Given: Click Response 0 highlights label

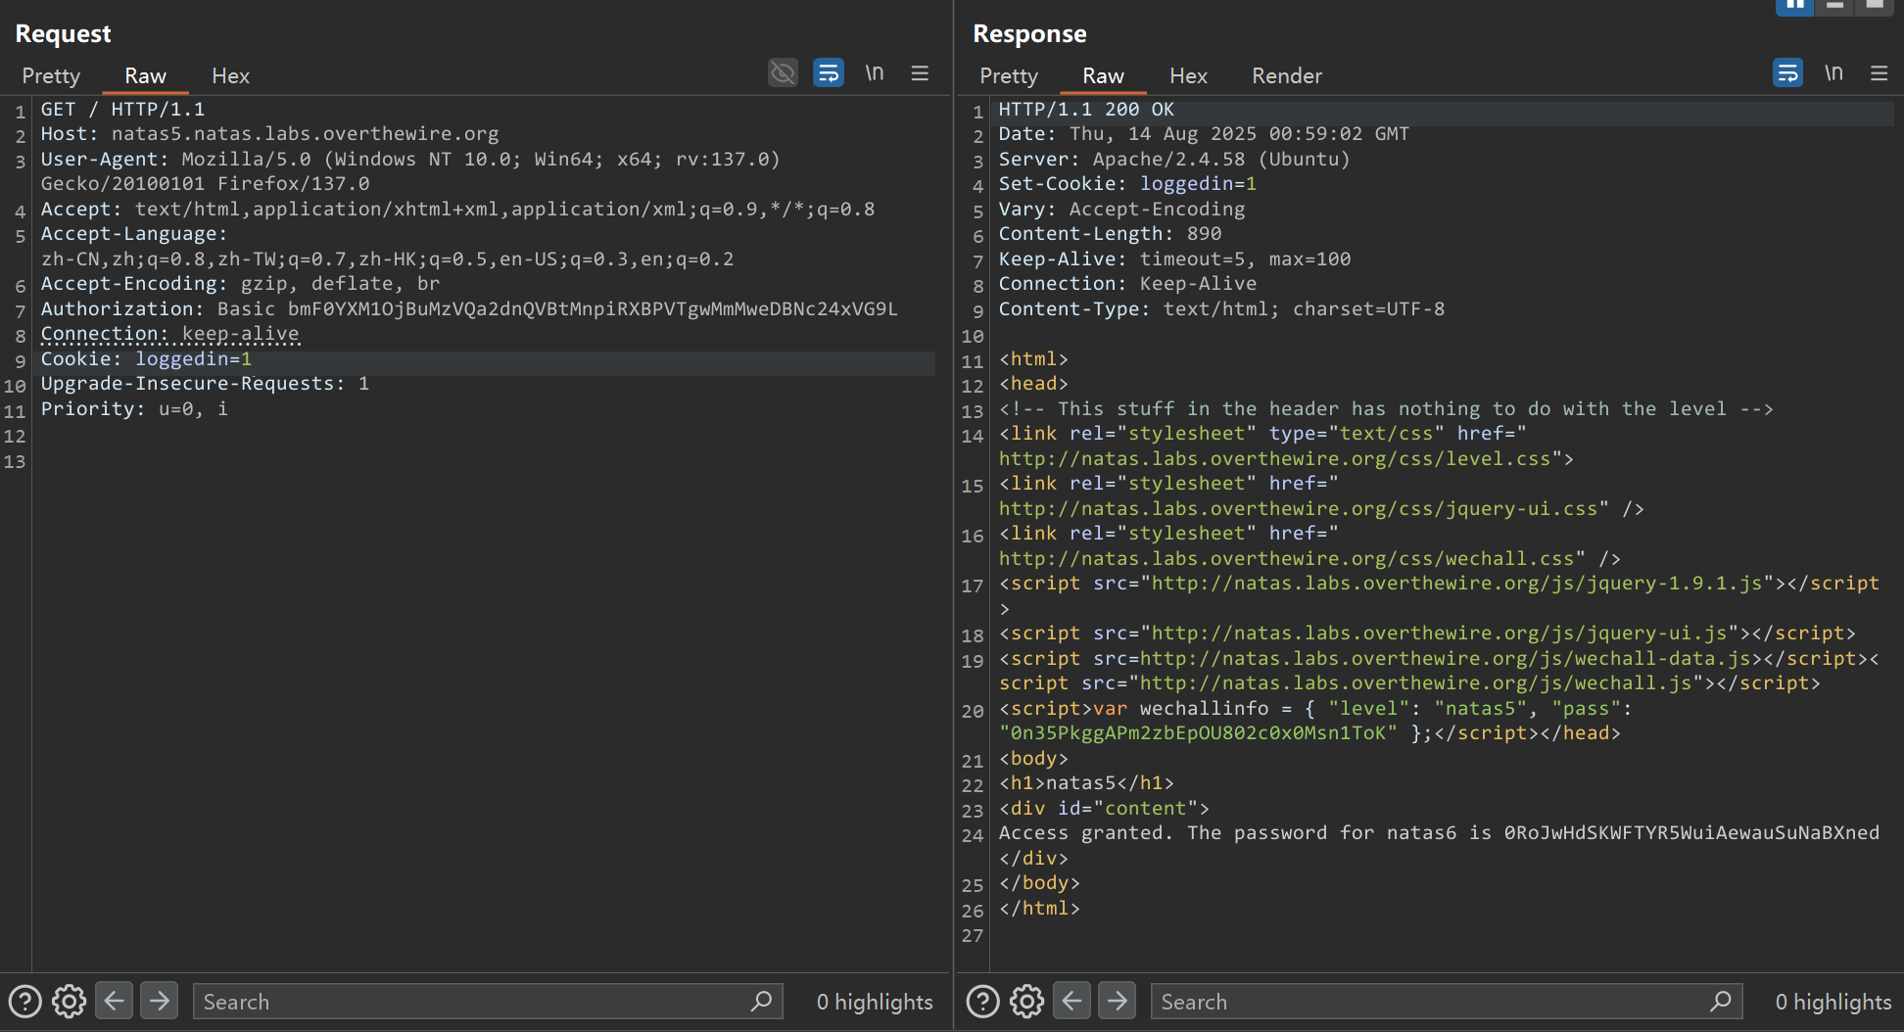Looking at the screenshot, I should pos(1833,1002).
